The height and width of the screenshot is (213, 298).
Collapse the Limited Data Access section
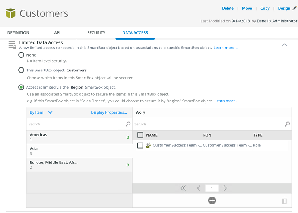tap(285, 45)
